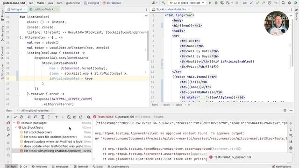Toggle sort tests alphabetically

pyautogui.click(x=29, y=117)
